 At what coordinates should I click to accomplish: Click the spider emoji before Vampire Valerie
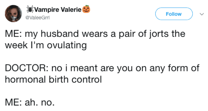(x=30, y=9)
